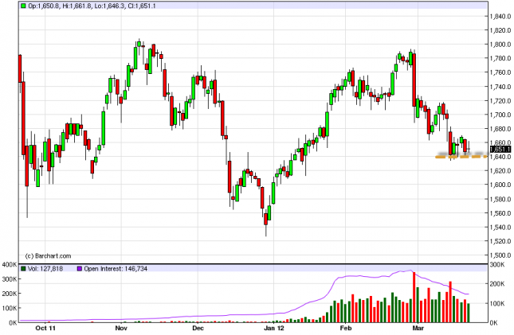Viewport: 514px width, 335px height.
Task: Click the Op:1,650.8 open value text
Action: click(x=44, y=6)
